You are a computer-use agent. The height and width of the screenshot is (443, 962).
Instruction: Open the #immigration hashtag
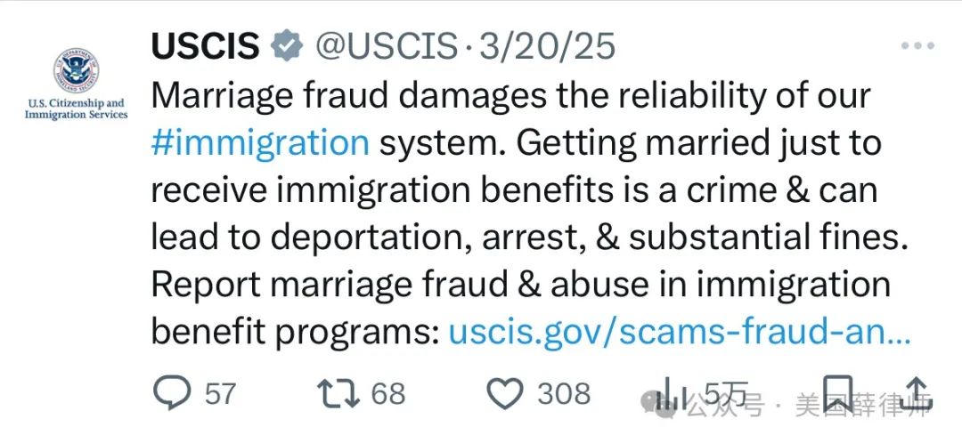pyautogui.click(x=260, y=142)
